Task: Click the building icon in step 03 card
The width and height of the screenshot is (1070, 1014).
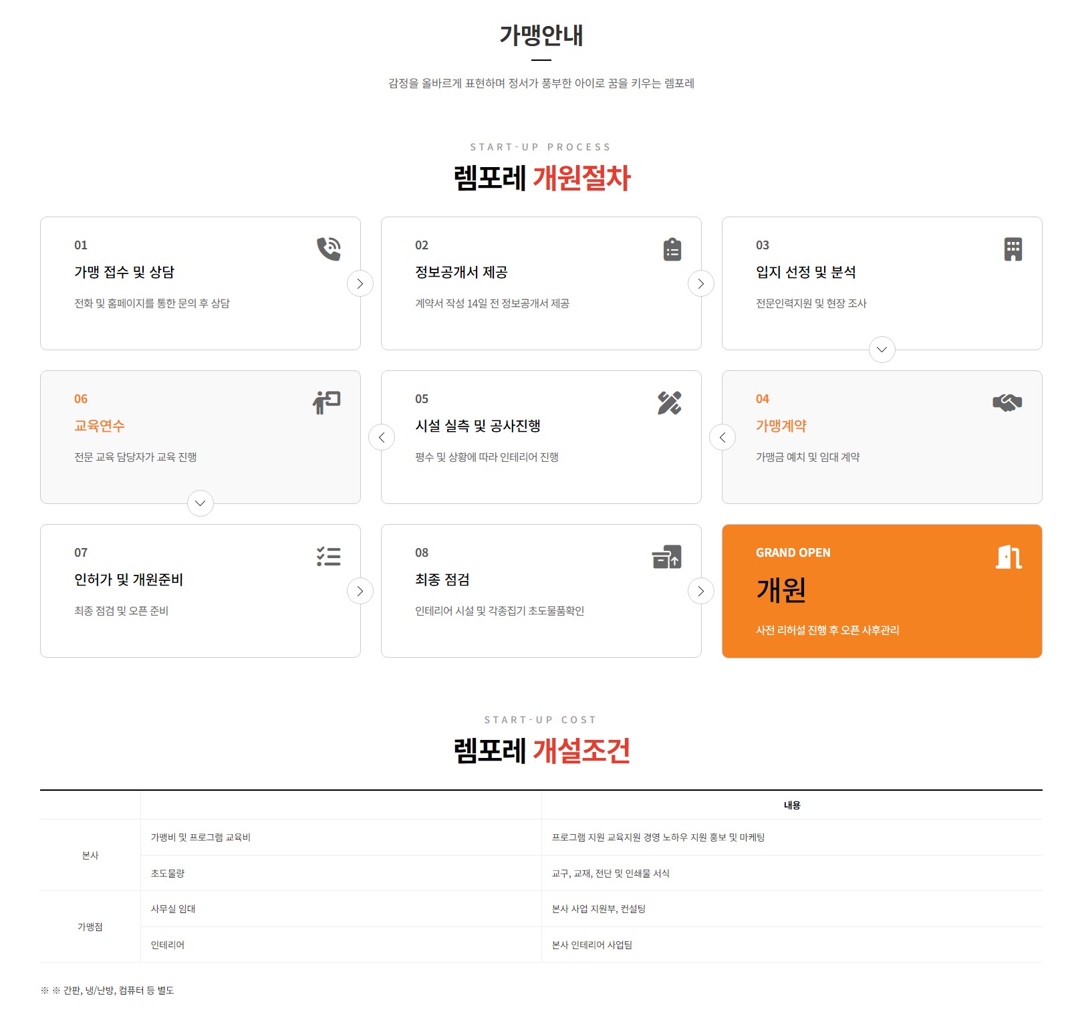Action: coord(1013,249)
